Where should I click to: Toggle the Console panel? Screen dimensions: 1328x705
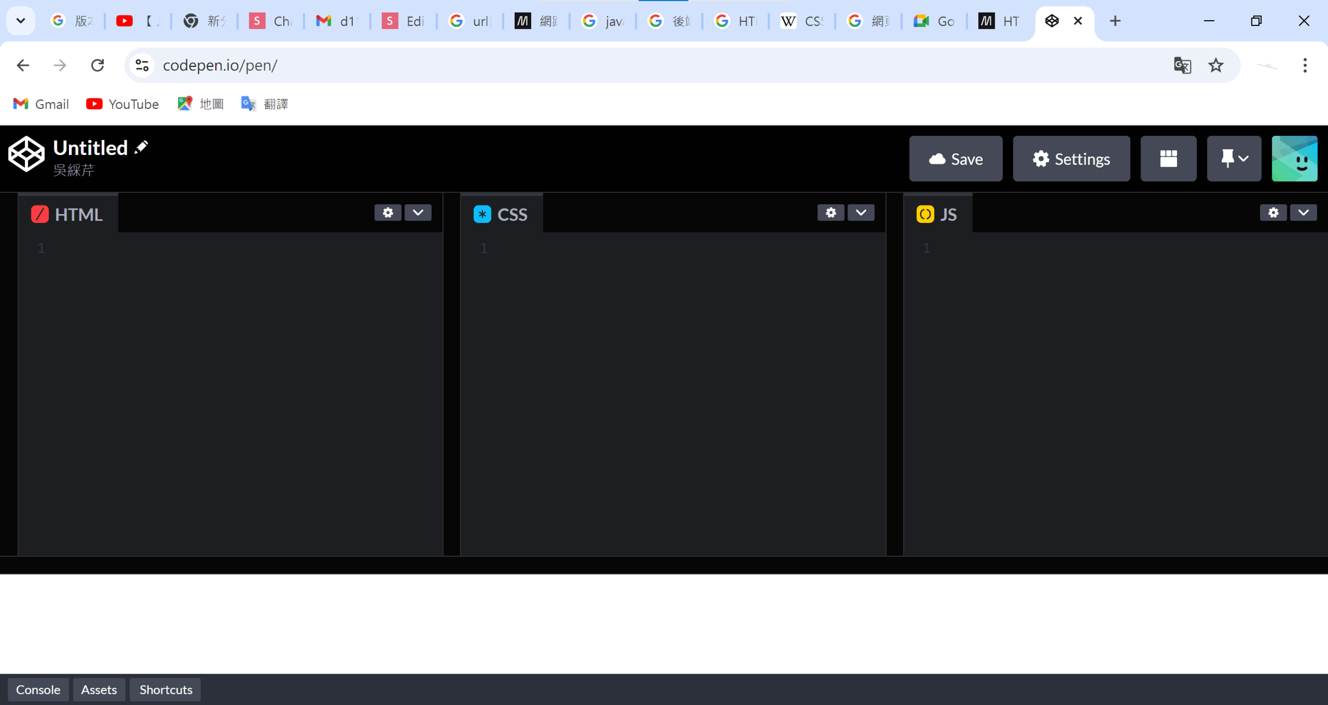pos(38,690)
